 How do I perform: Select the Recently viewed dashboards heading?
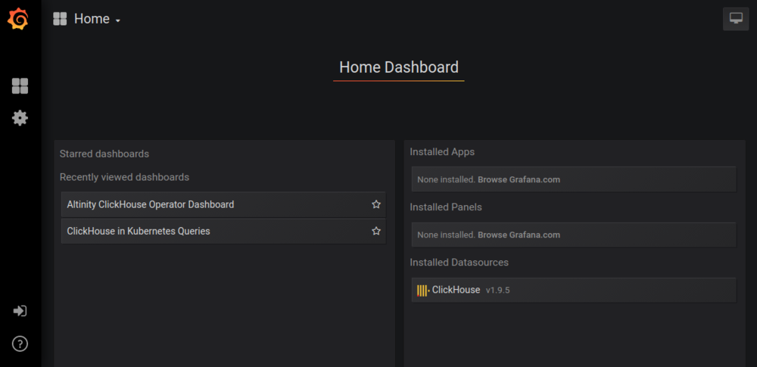click(x=124, y=177)
